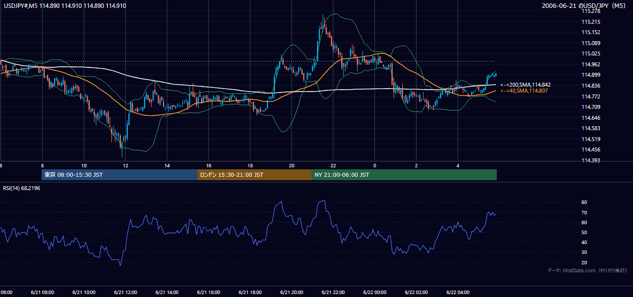Click price axis label 115.025

click(x=591, y=53)
